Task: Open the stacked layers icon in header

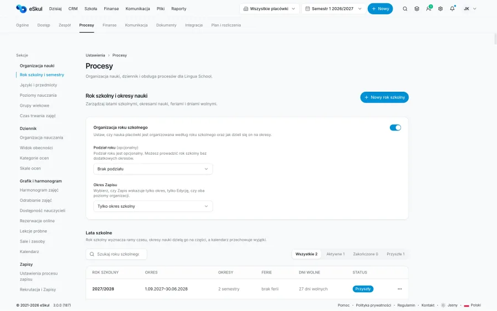Action: [417, 9]
